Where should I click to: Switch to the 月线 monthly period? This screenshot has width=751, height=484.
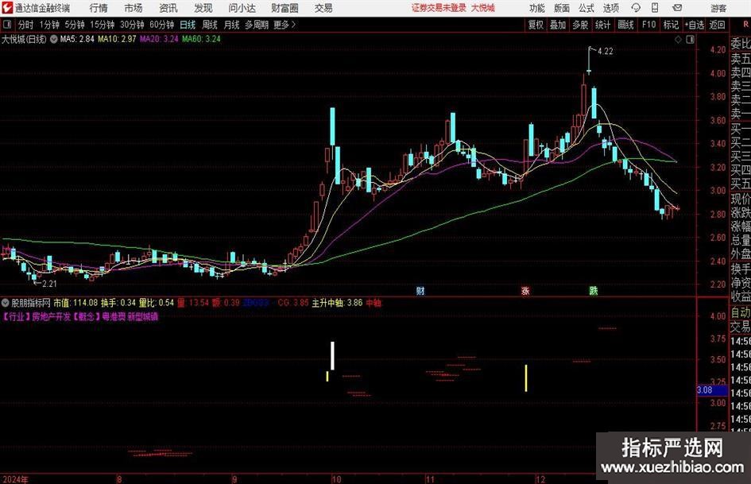pos(231,25)
